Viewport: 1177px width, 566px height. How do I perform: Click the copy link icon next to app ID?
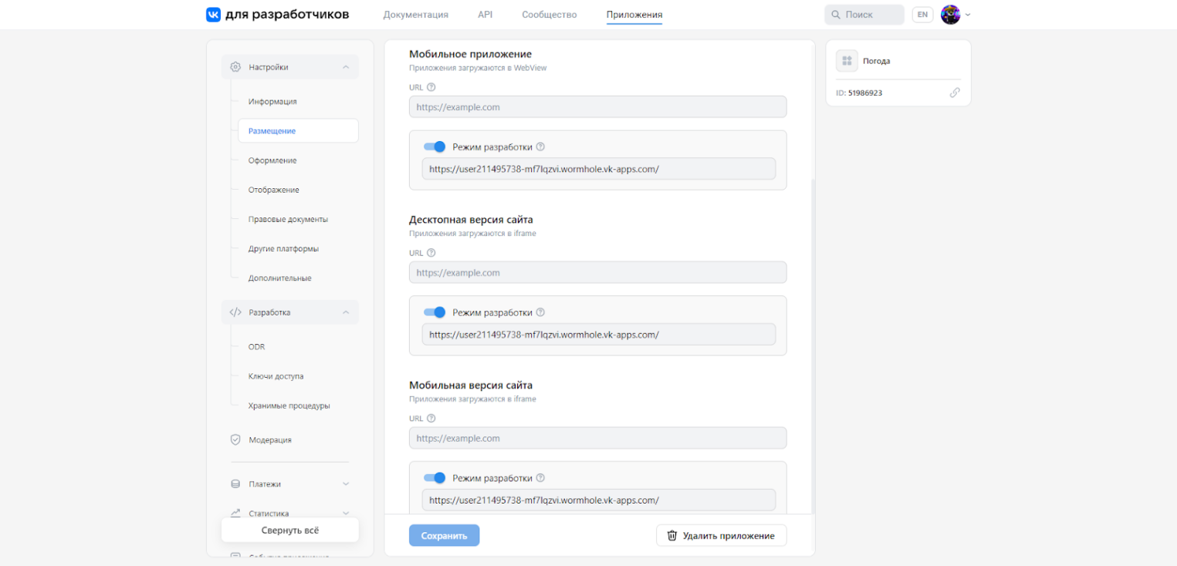955,93
